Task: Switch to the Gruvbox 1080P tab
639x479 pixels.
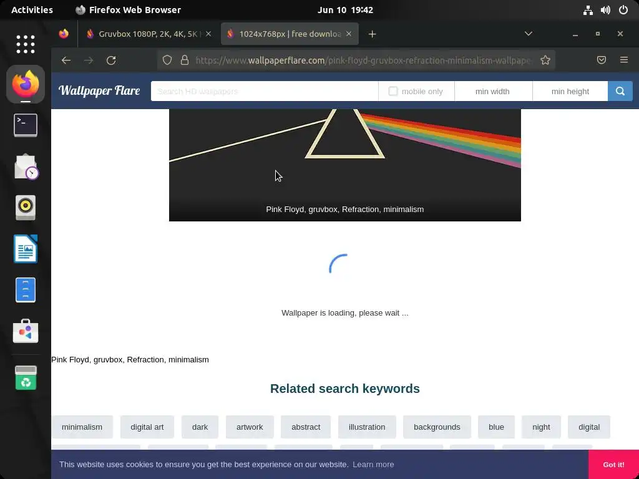Action: pyautogui.click(x=149, y=34)
